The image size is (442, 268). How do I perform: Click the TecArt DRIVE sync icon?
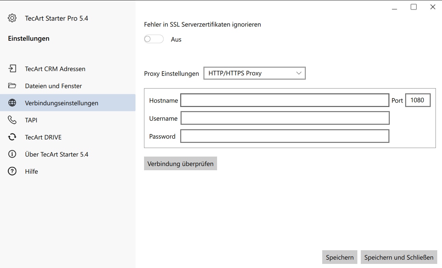pos(12,137)
